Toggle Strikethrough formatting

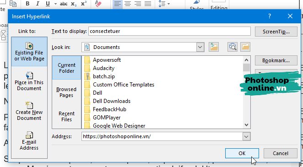coord(64,4)
